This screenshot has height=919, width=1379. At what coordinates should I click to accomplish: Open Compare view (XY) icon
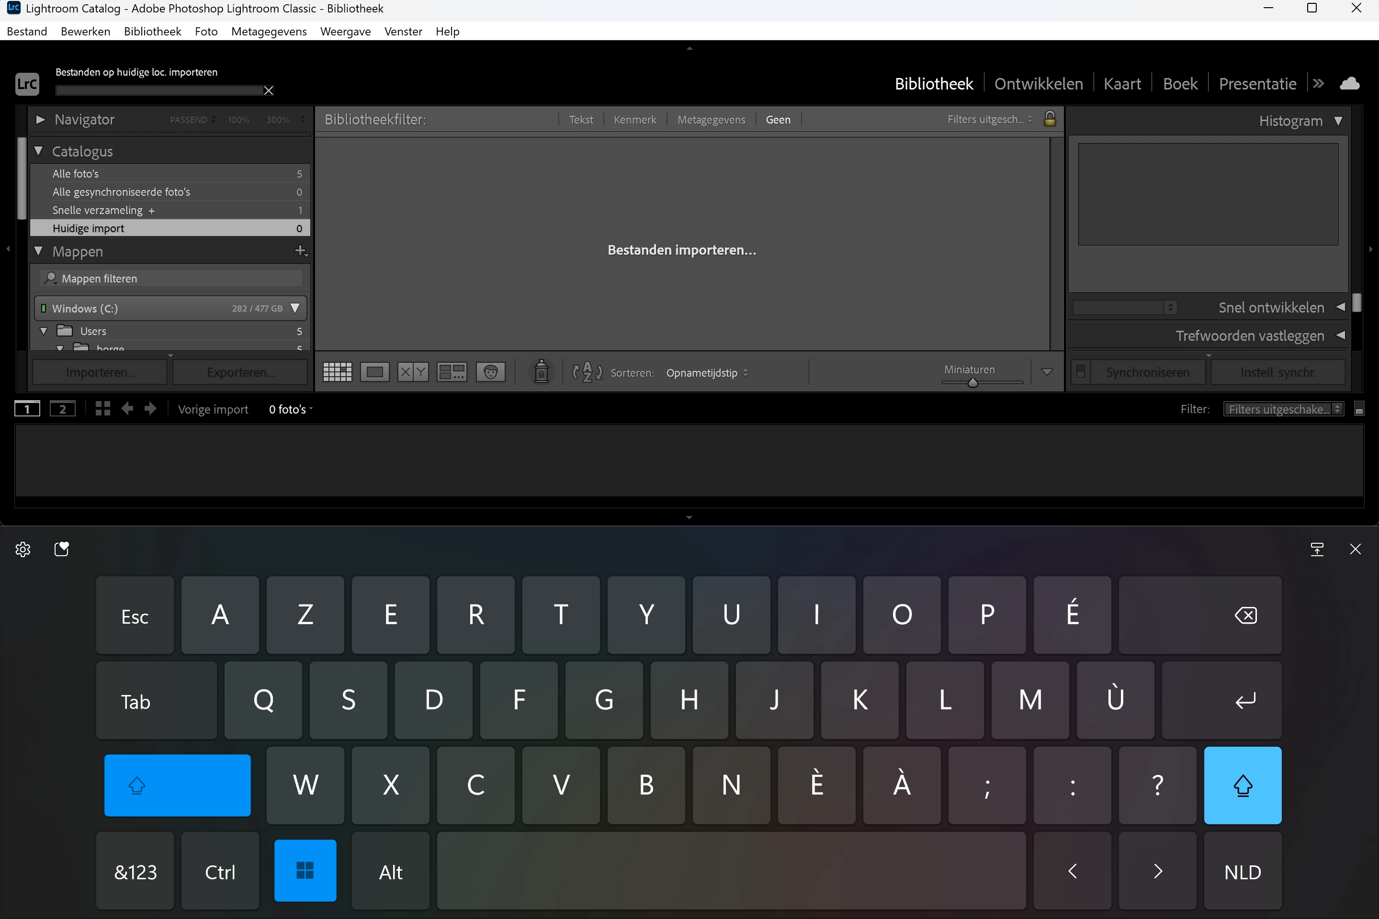coord(413,372)
